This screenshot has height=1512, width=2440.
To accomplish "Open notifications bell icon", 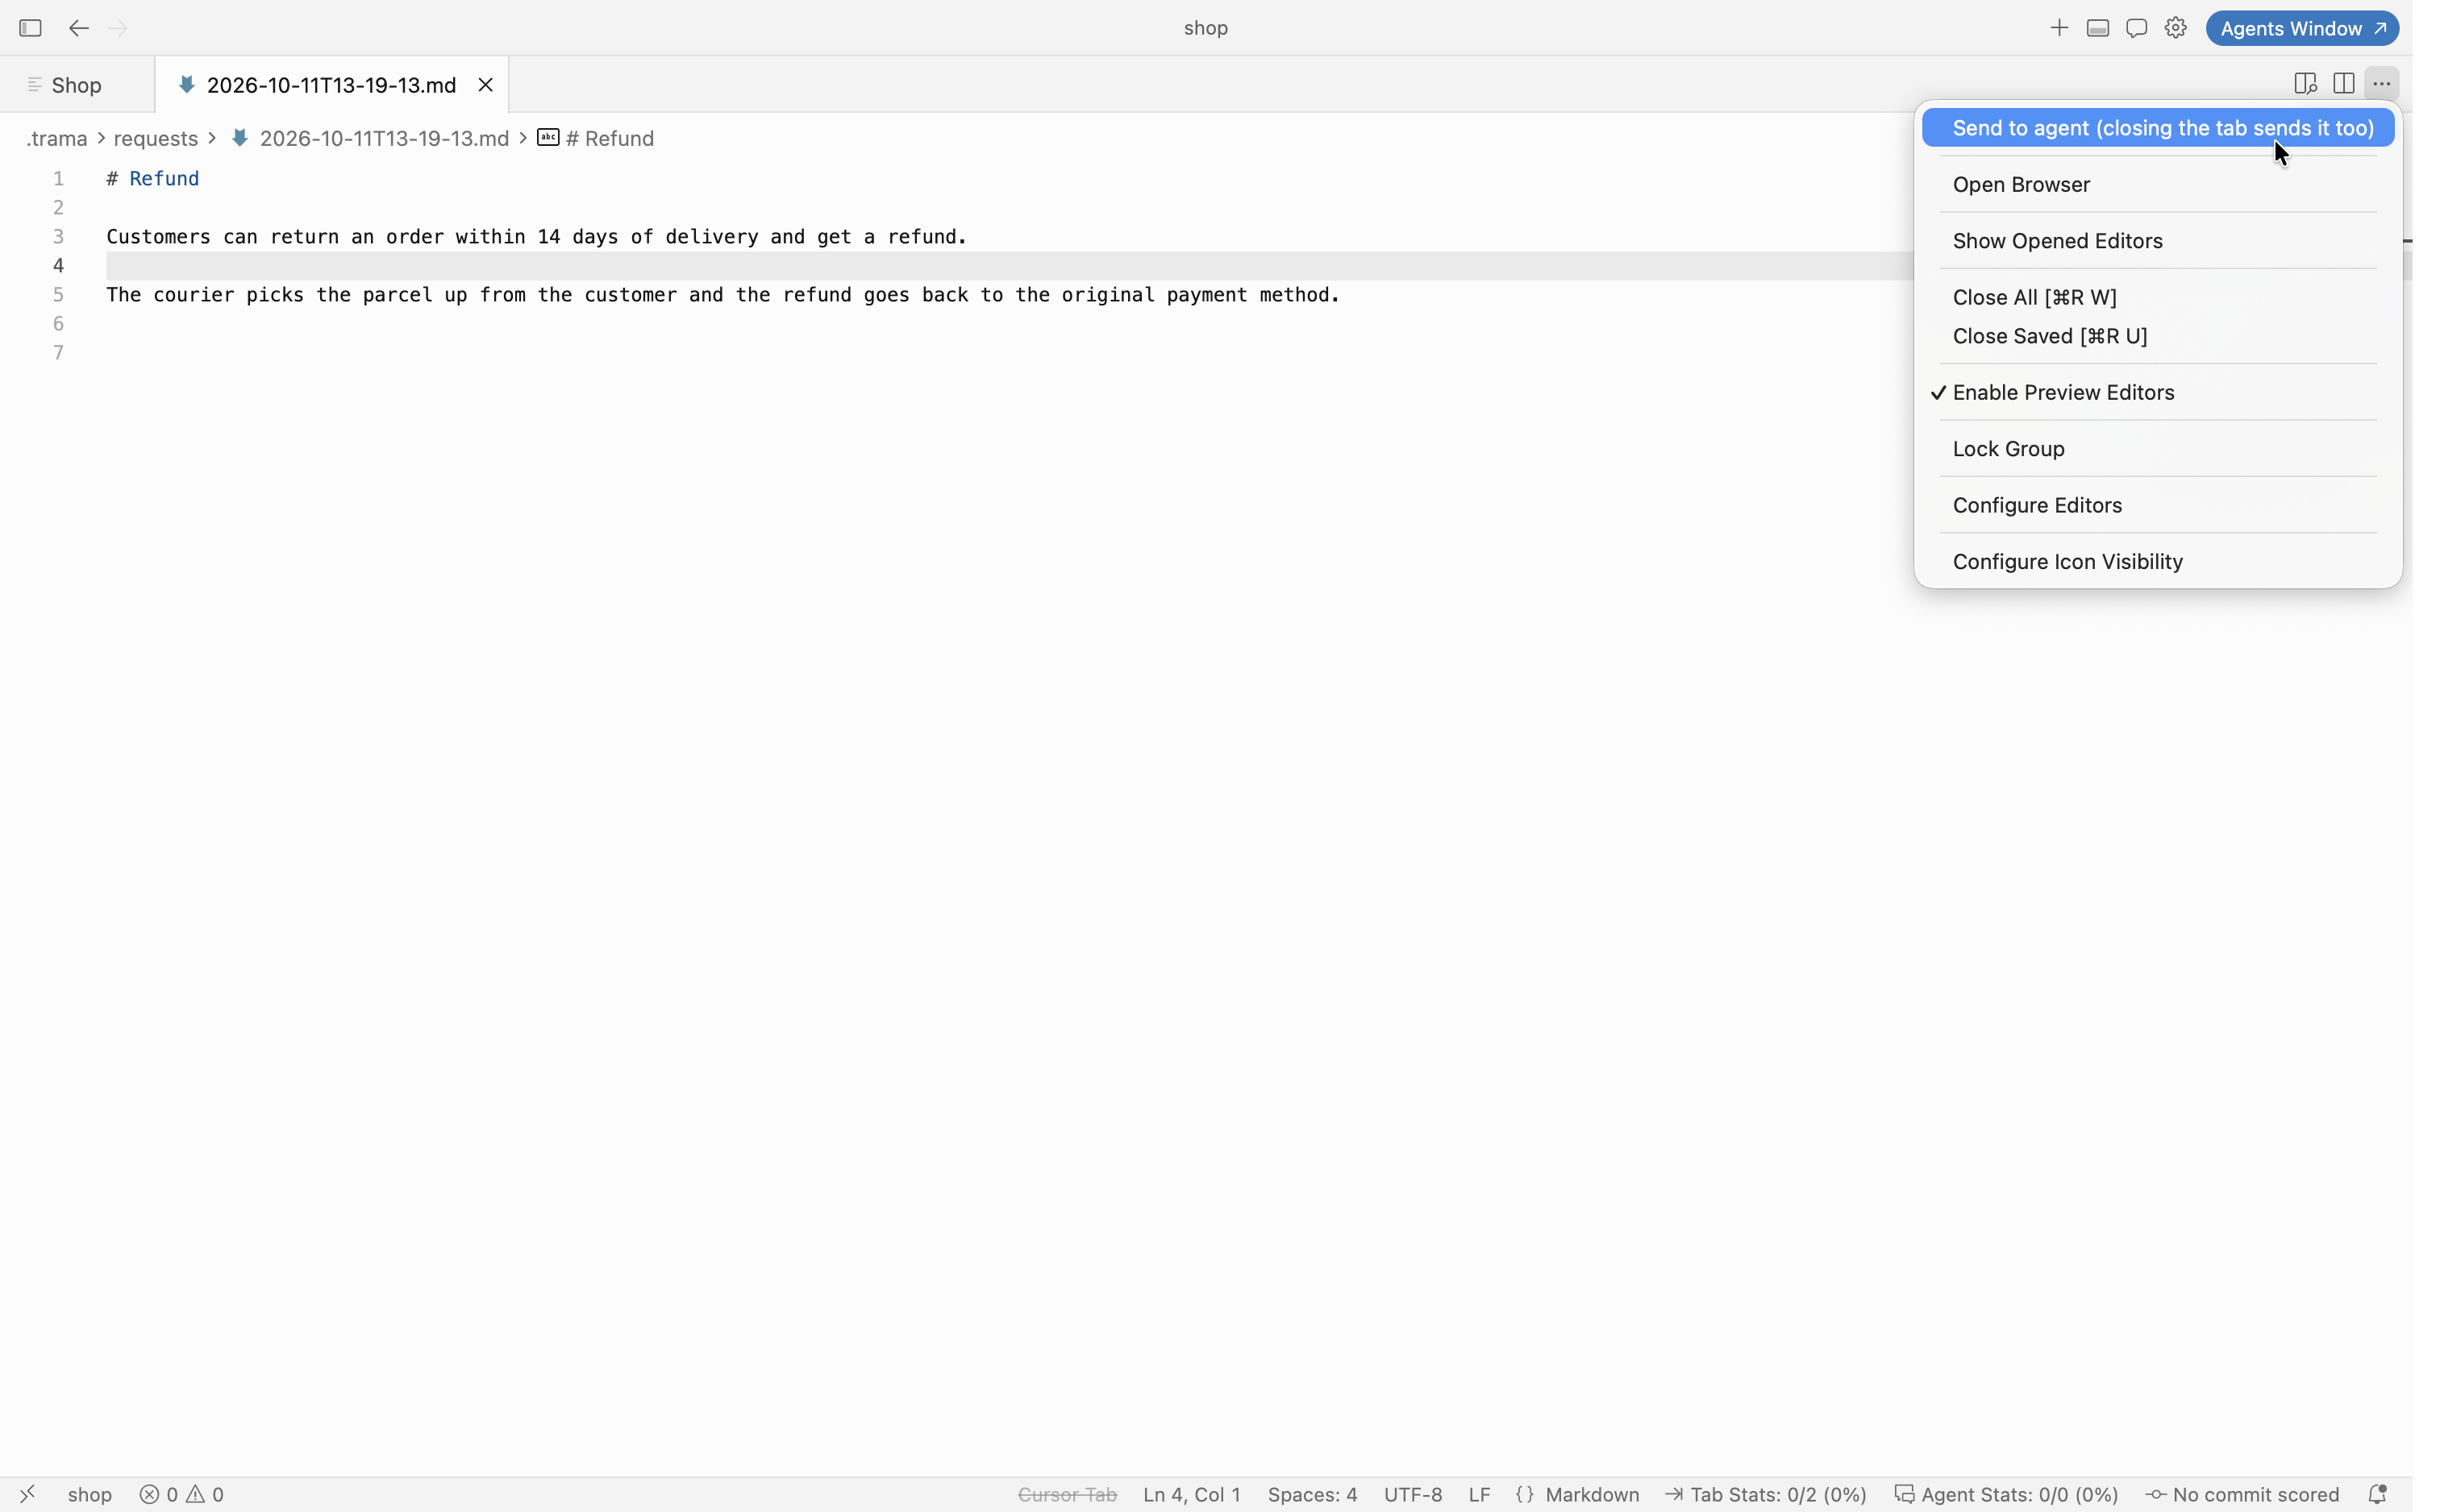I will click(2378, 1494).
